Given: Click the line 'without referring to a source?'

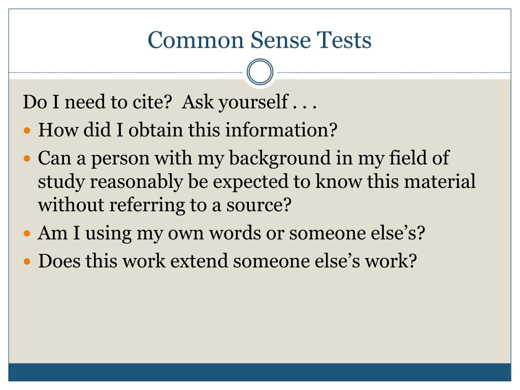Looking at the screenshot, I should 165,205.
